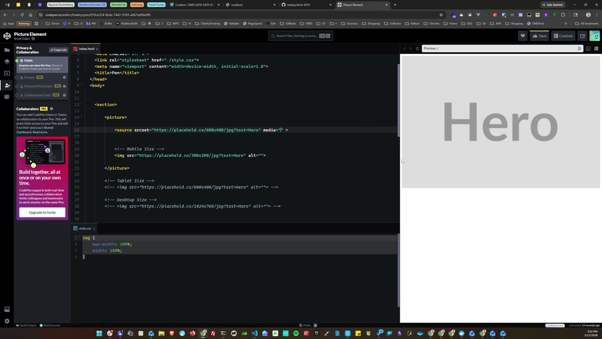This screenshot has height=339, width=602.
Task: Select the Public privacy option
Action: click(x=42, y=64)
